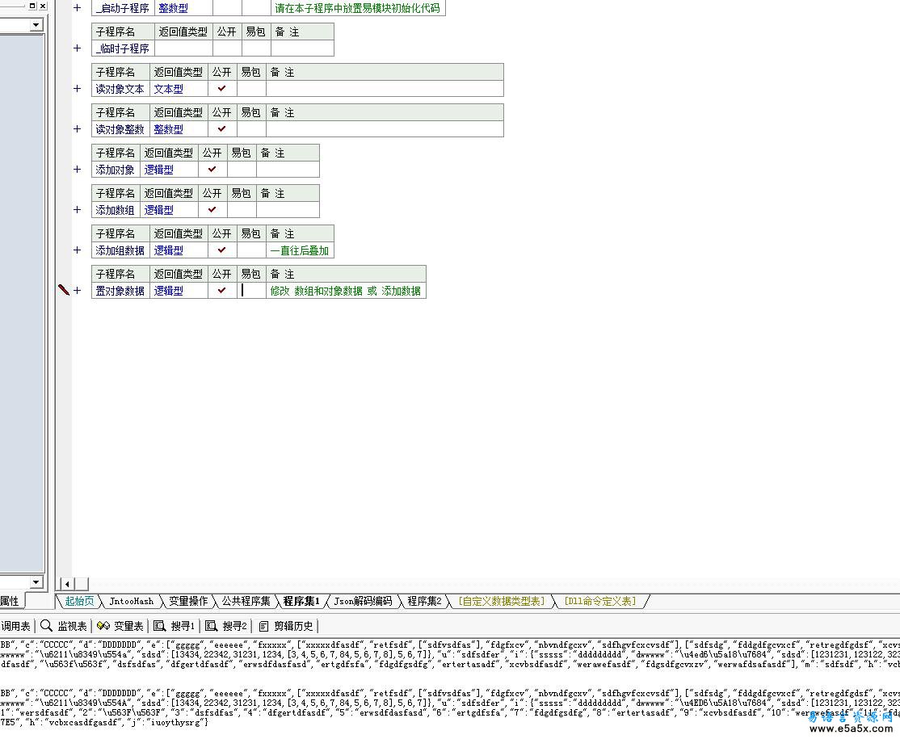900x739 pixels.
Task: Expand the 读对象文本 subroutine
Action: click(x=78, y=88)
